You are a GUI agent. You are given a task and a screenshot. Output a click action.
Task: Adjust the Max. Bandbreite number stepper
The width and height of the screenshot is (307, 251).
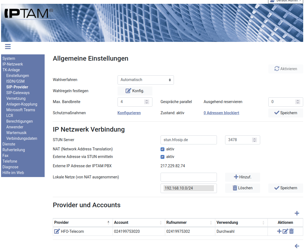[147, 102]
